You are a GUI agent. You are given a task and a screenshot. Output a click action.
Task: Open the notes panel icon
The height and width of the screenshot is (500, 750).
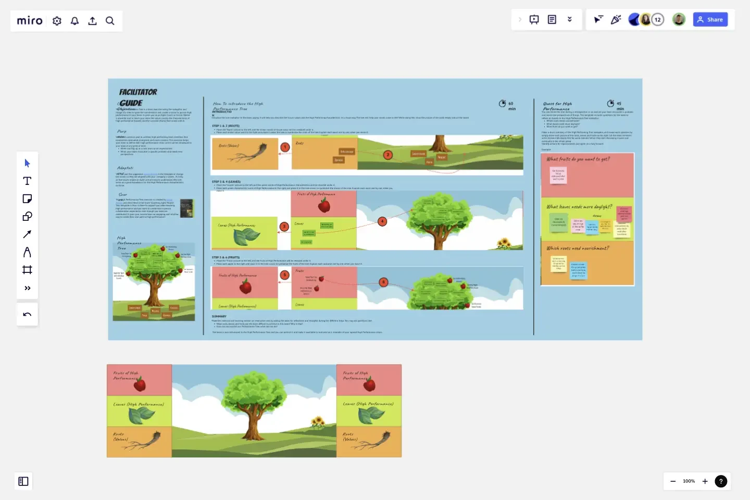[552, 20]
